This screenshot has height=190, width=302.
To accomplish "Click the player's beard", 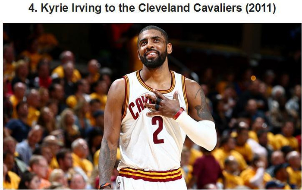I will pyautogui.click(x=154, y=59).
